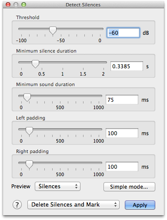Click the help question mark button

[17, 205]
